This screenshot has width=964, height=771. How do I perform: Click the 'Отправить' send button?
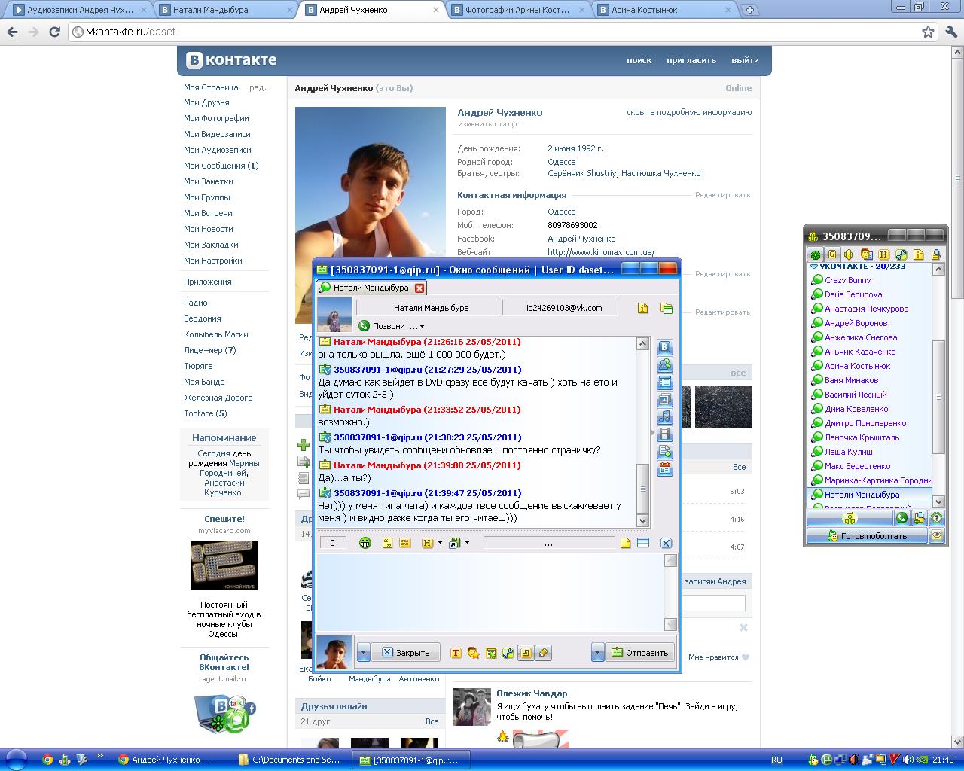pos(639,653)
